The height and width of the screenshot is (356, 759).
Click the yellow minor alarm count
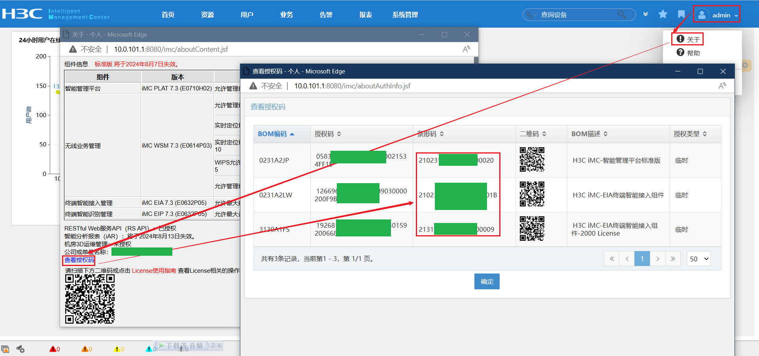point(119,349)
